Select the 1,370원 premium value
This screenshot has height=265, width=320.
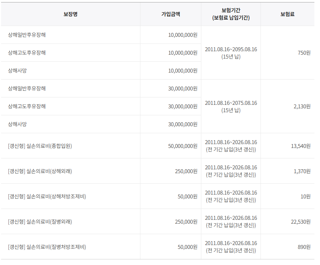pos(302,171)
